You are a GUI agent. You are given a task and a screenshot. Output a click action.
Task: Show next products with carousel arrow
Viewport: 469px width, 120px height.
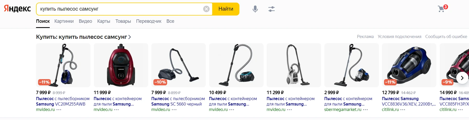tap(462, 78)
